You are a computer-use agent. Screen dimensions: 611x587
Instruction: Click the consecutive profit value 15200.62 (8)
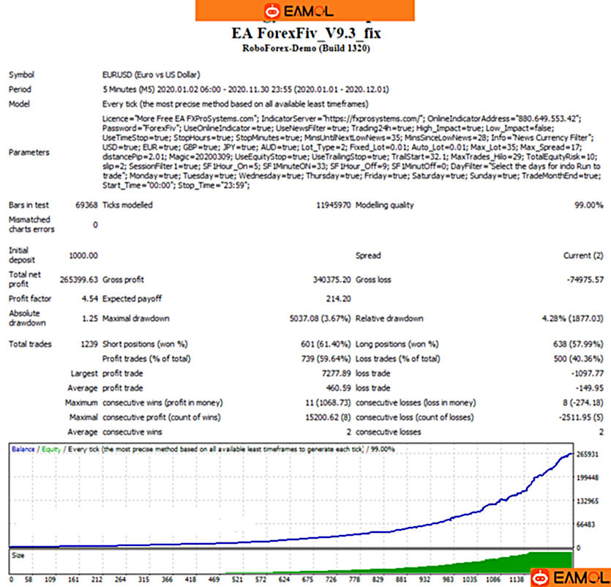coord(328,417)
